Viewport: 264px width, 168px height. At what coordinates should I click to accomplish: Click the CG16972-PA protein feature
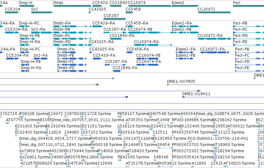coord(214,52)
